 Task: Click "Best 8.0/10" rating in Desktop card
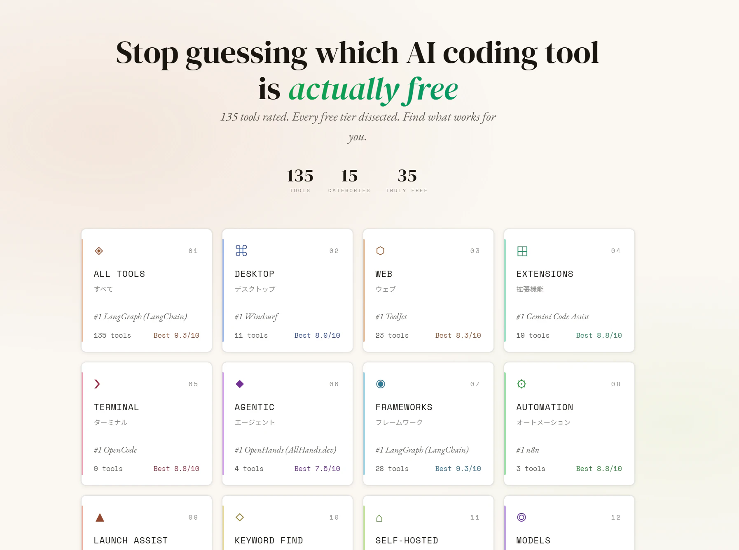317,336
